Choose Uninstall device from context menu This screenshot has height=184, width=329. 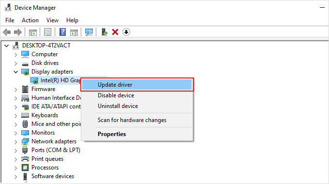click(x=137, y=106)
